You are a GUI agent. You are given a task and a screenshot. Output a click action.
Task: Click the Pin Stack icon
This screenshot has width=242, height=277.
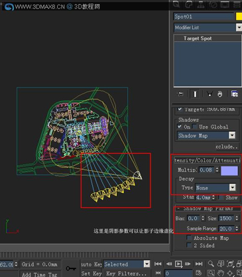click(180, 94)
